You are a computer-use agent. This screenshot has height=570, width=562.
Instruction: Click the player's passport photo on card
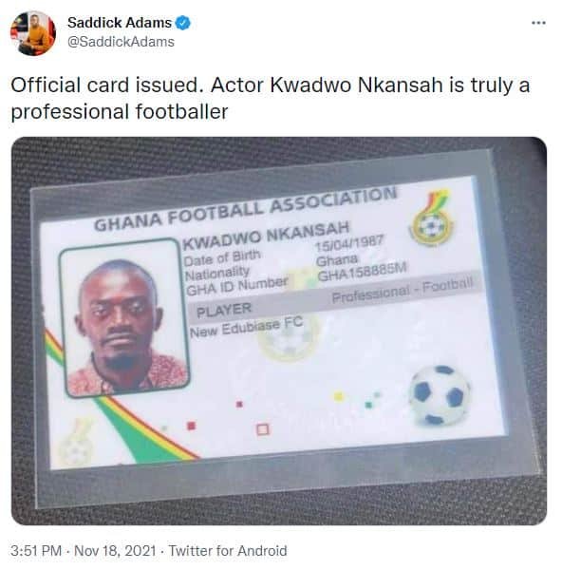[123, 317]
